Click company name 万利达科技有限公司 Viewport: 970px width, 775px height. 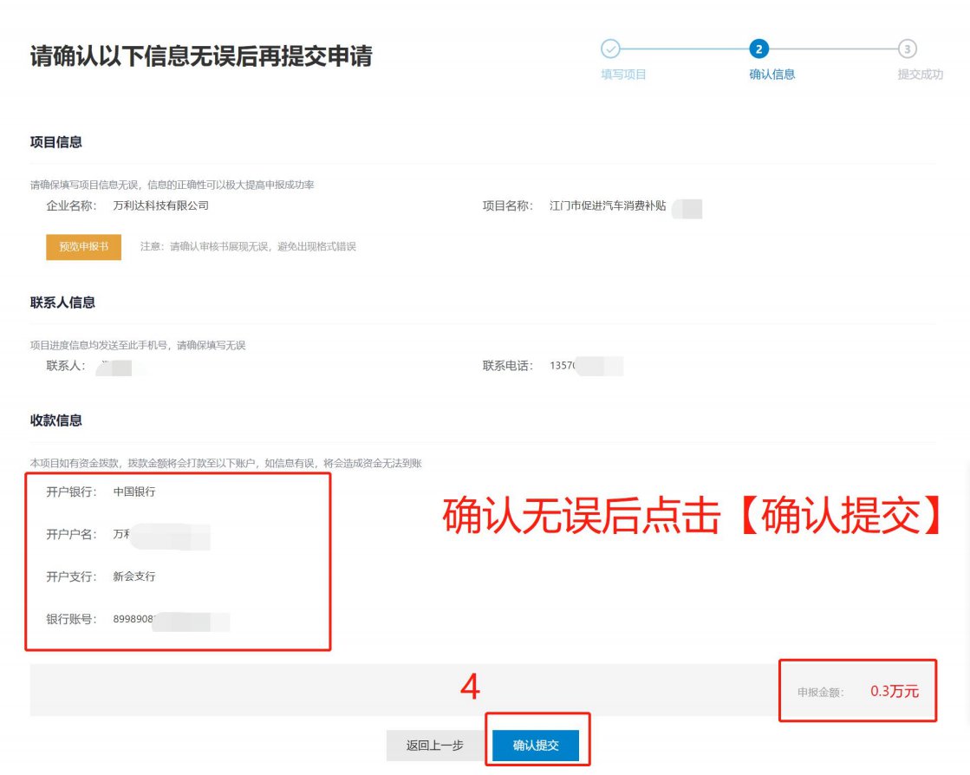point(161,206)
